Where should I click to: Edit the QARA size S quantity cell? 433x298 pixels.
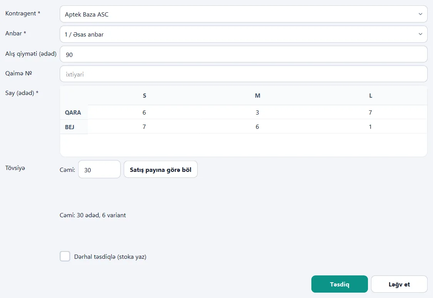[x=144, y=112]
